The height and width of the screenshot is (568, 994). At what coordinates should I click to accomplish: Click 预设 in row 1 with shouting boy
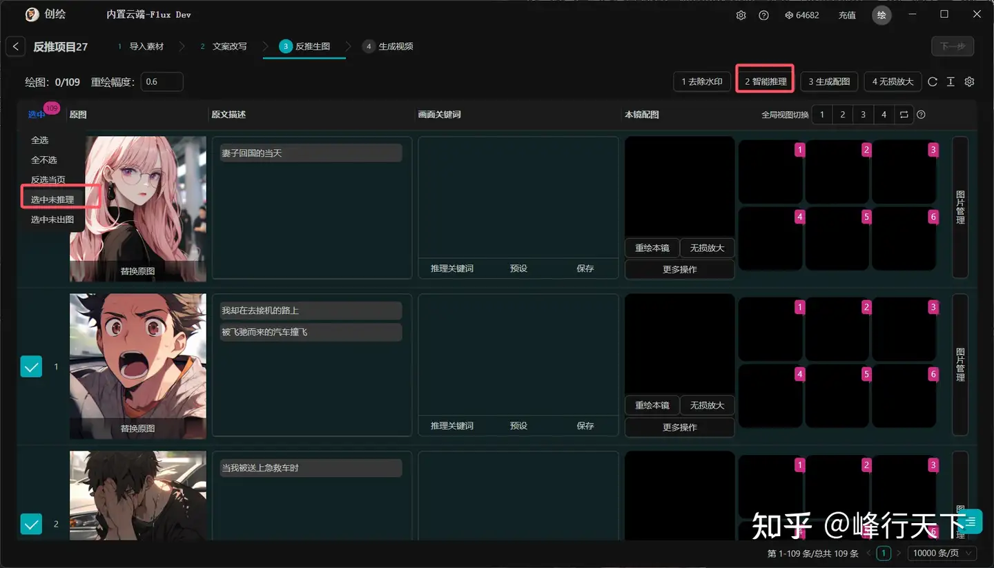point(518,426)
